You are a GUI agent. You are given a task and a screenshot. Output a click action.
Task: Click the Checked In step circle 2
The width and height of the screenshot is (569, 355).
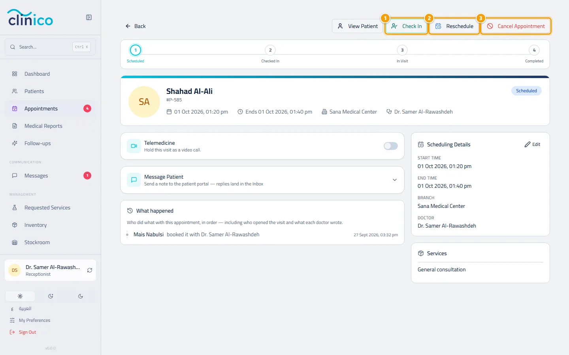coord(270,50)
